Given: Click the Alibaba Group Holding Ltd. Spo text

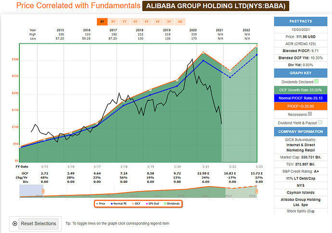Looking at the screenshot, I should pyautogui.click(x=300, y=202).
